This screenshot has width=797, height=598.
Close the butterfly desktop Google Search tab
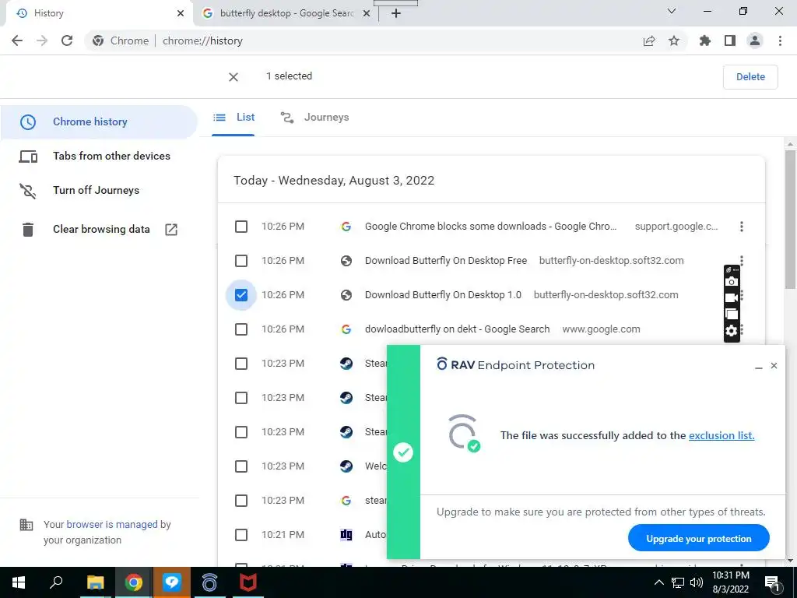point(367,14)
